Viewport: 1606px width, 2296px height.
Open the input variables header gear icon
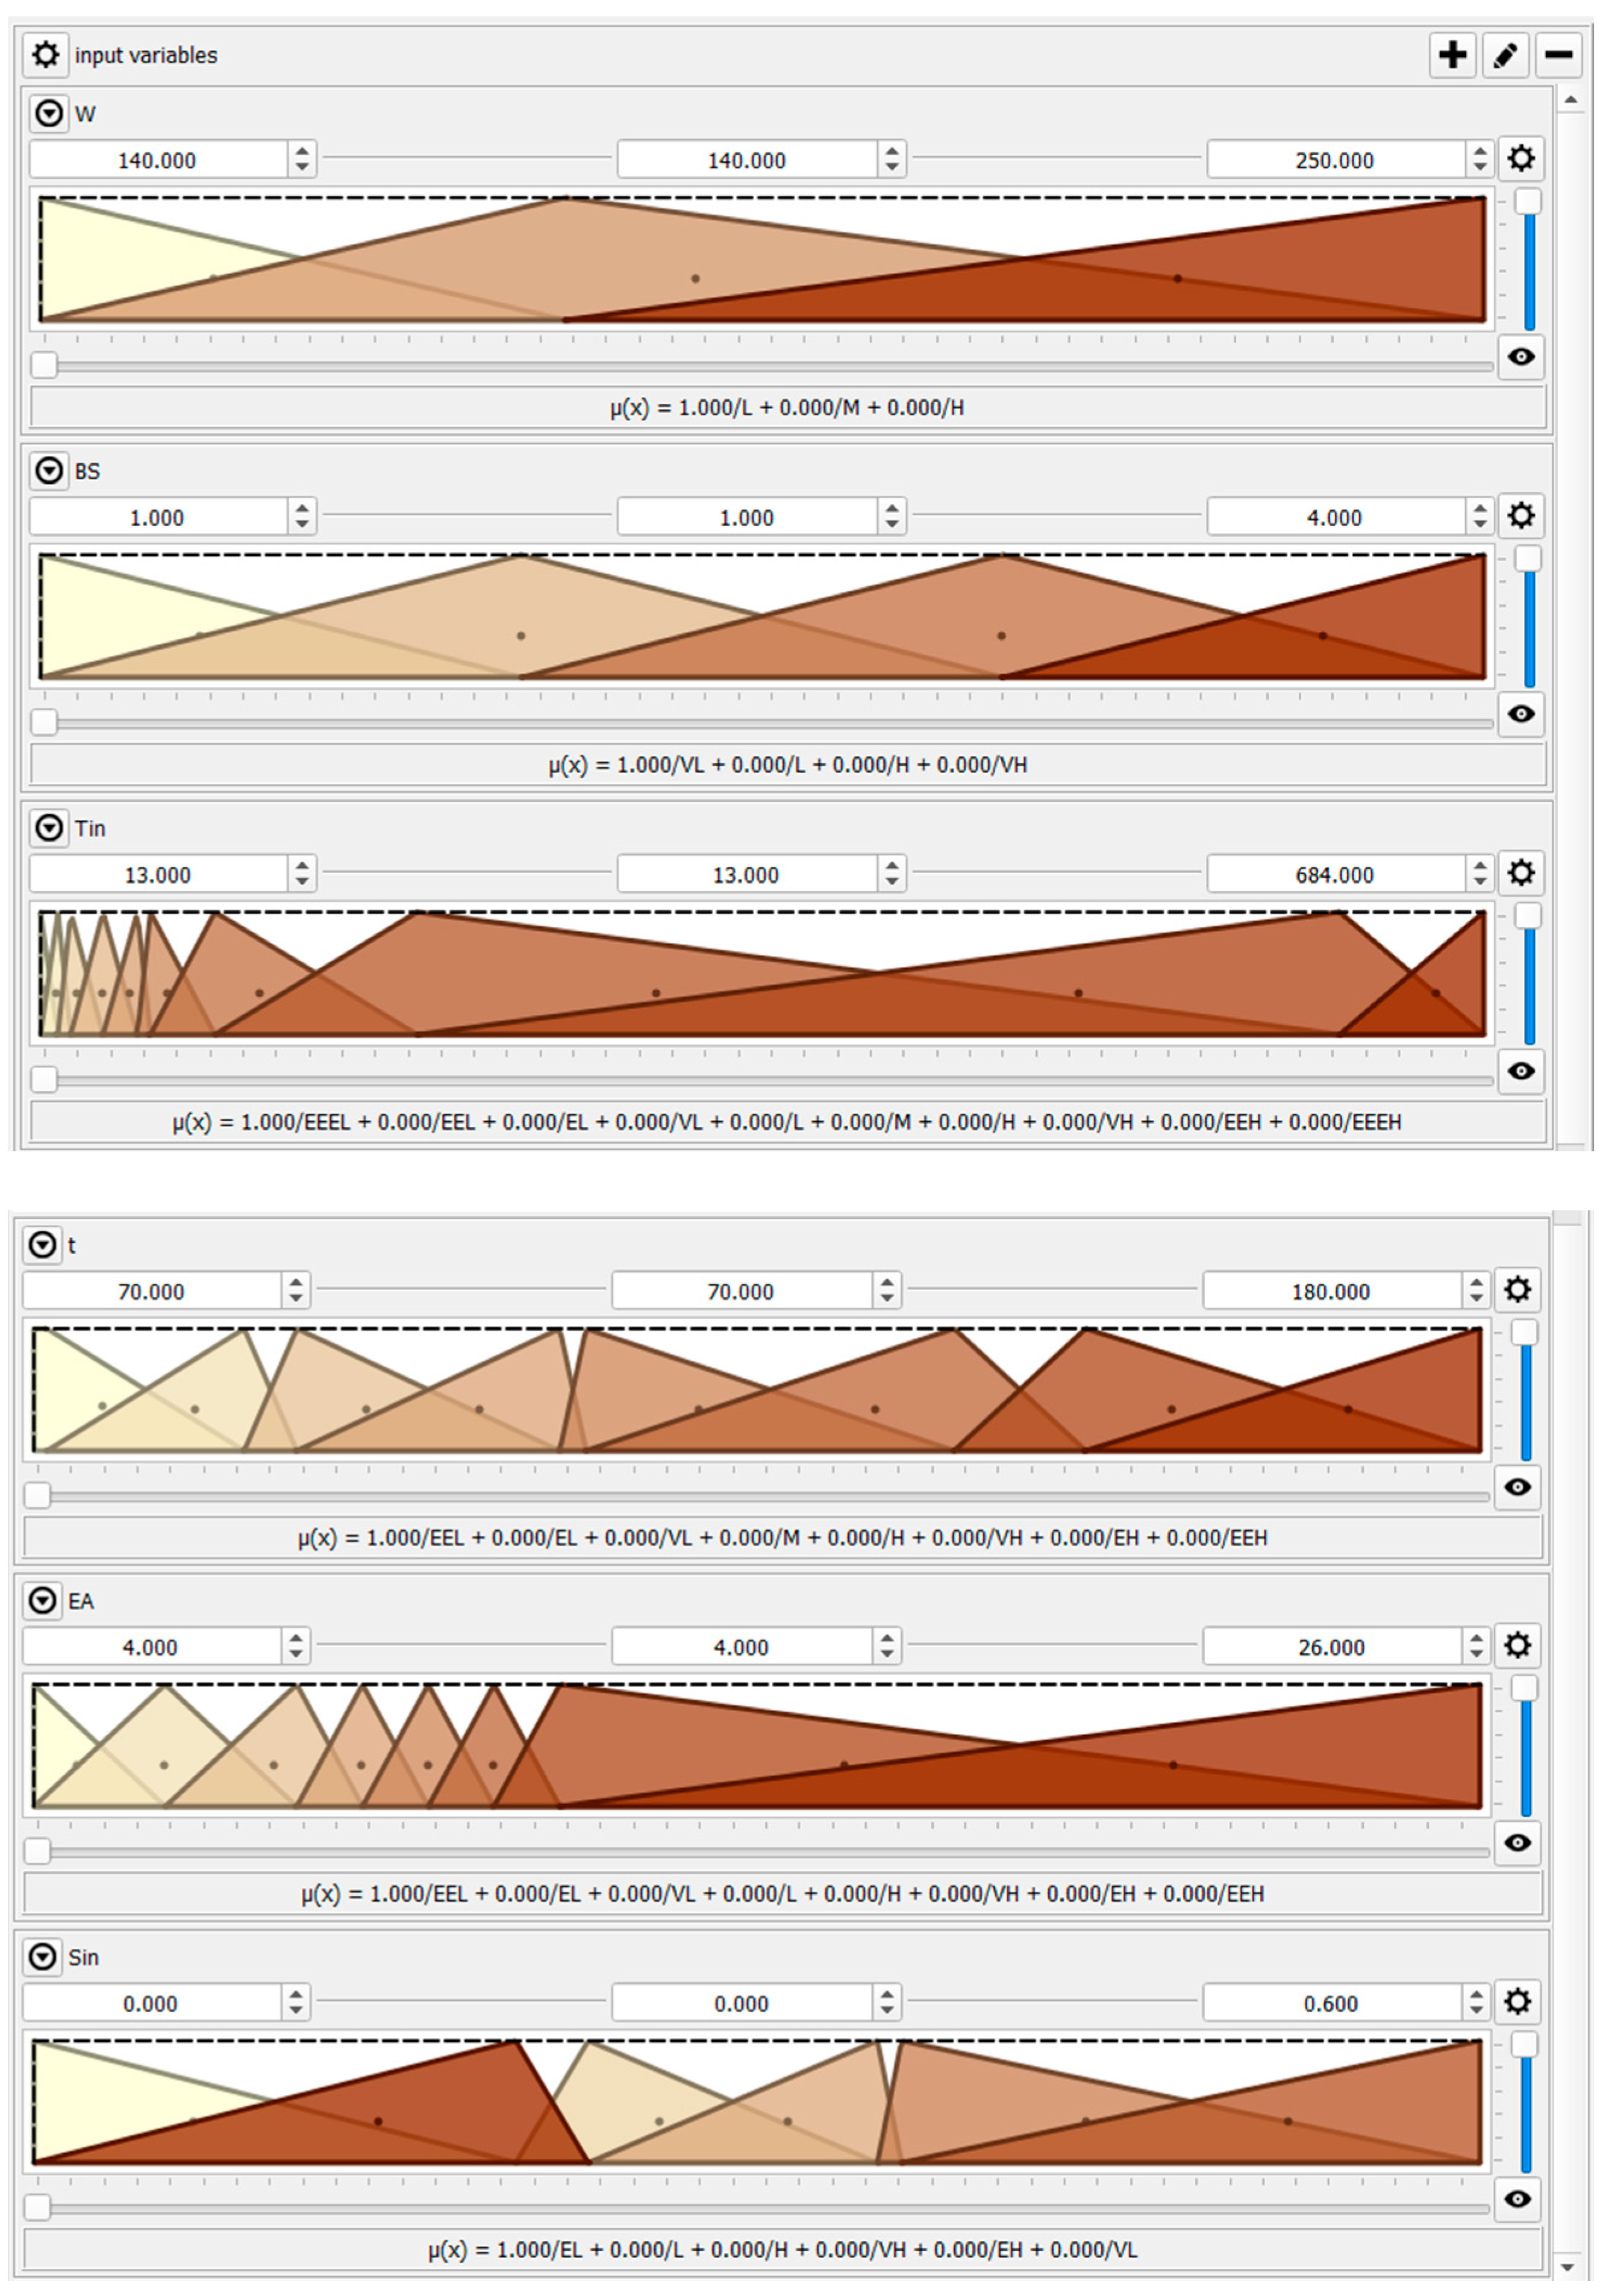pos(46,54)
